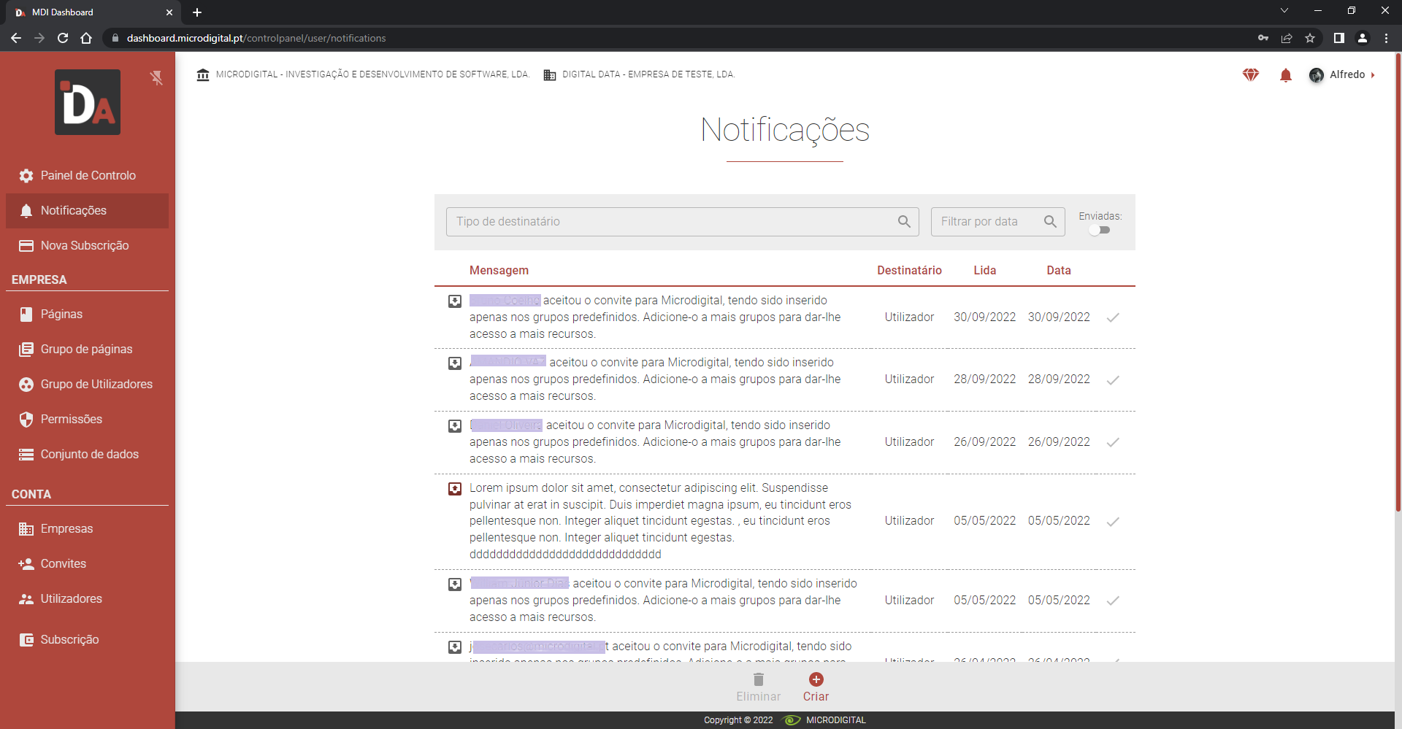1402x729 pixels.
Task: Click the page vertical scrollbar
Action: 1398,281
